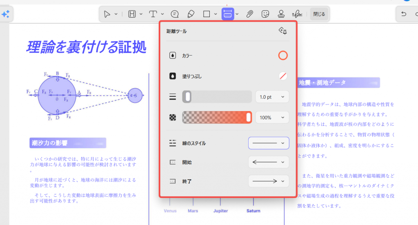Open the AI sparkle assistant icon

pyautogui.click(x=5, y=14)
